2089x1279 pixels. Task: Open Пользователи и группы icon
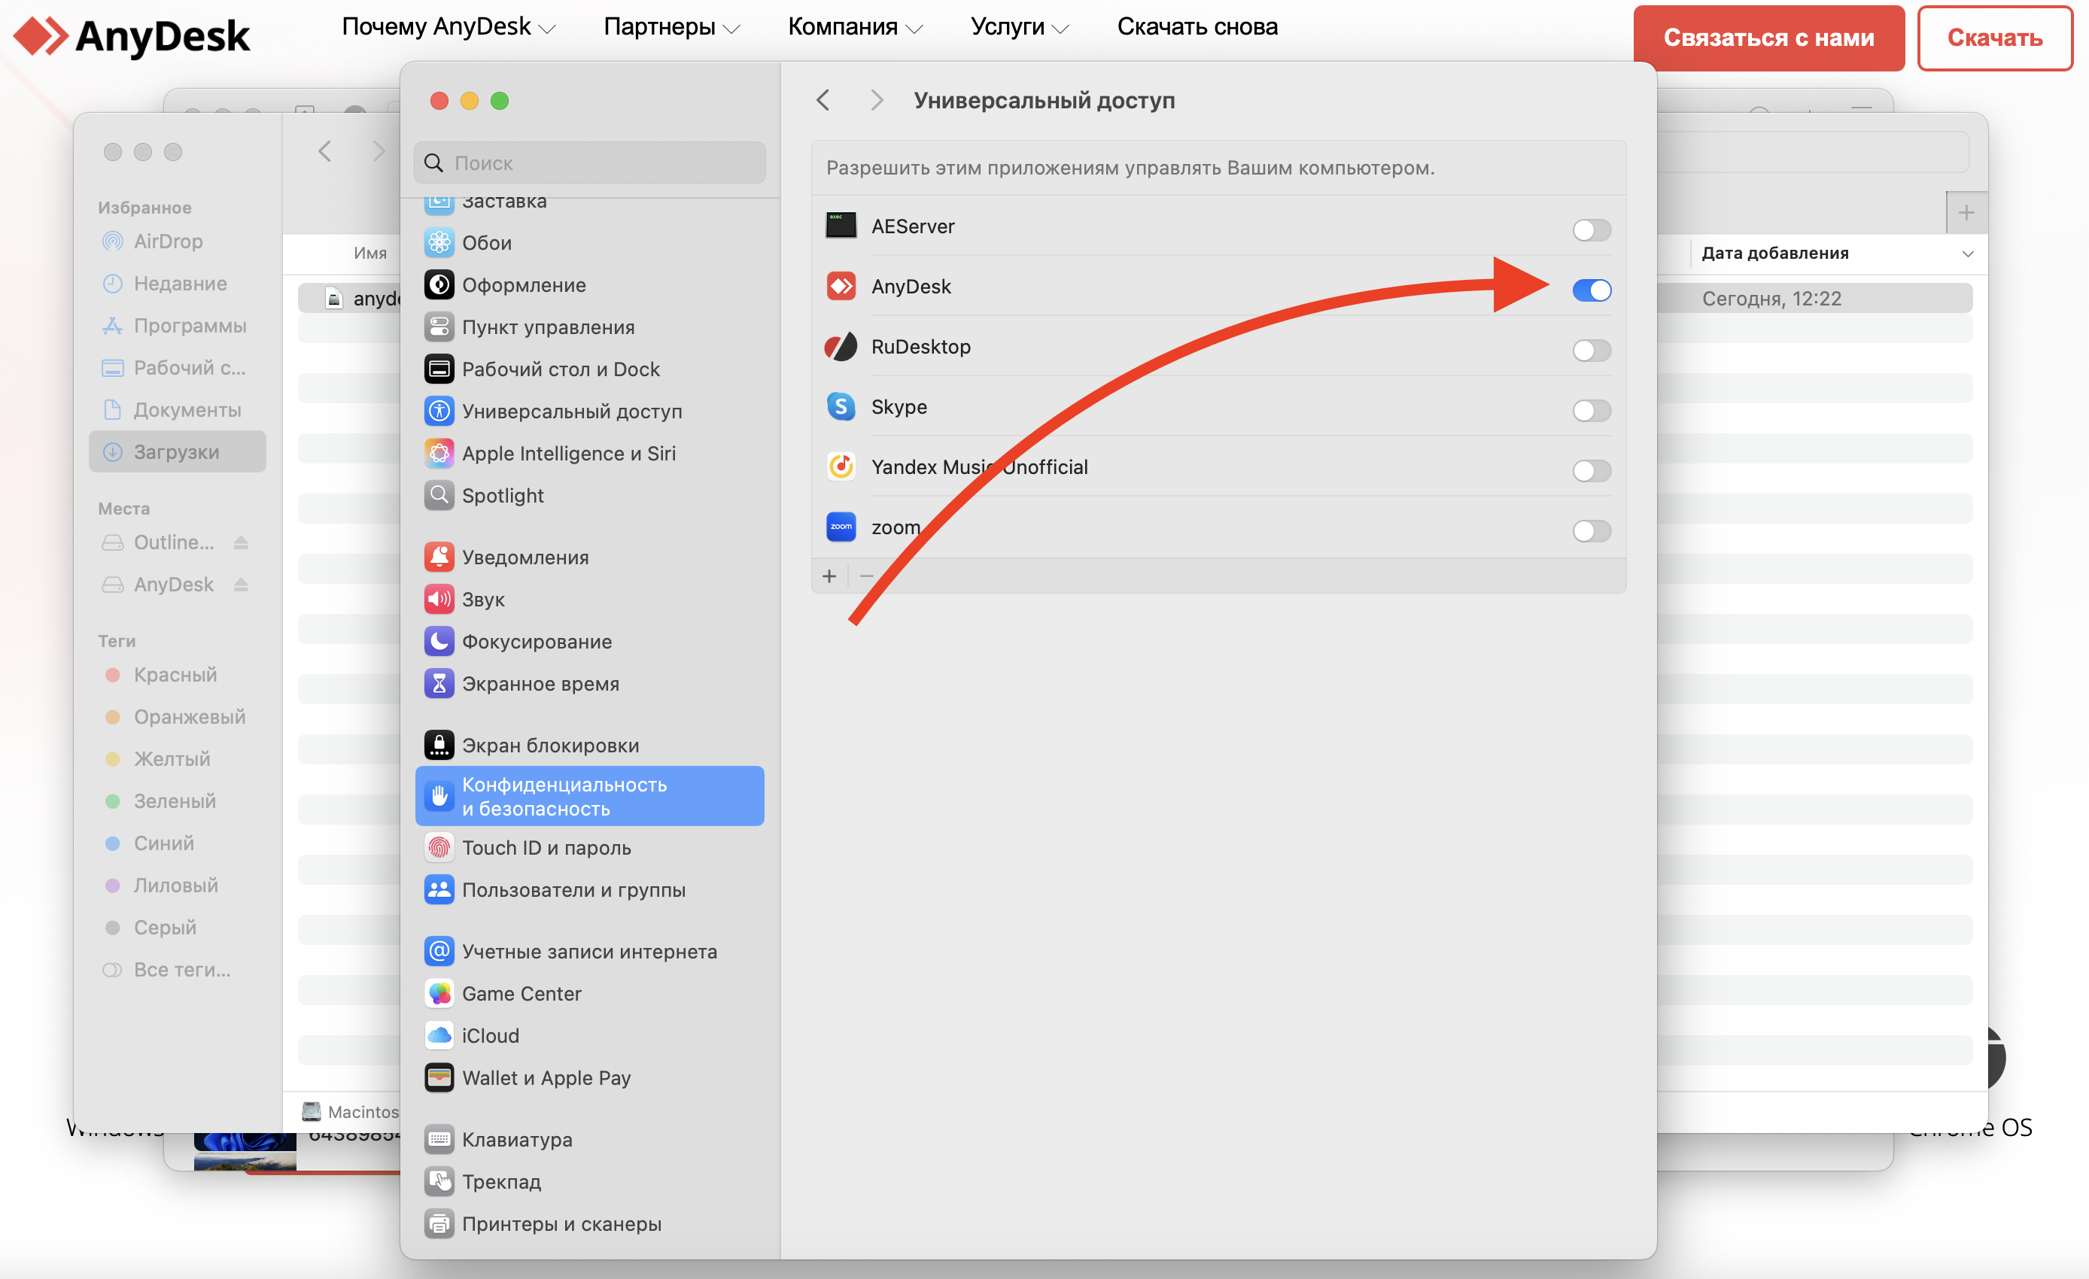point(438,889)
